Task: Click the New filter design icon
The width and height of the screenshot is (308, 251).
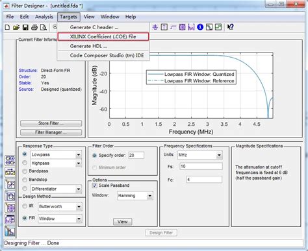Action: (x=7, y=27)
